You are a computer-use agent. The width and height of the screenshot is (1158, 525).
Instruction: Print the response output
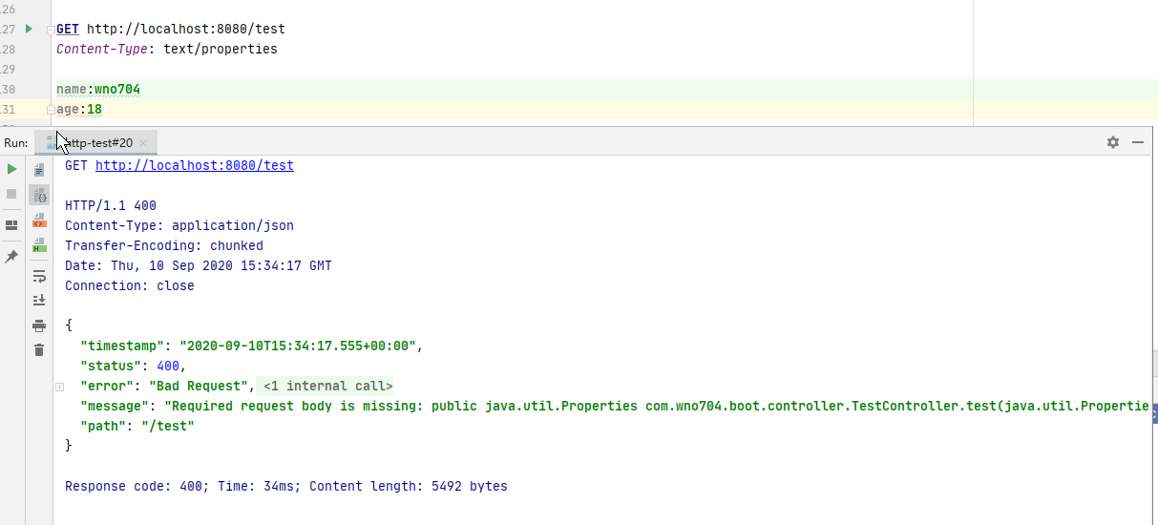[x=39, y=325]
